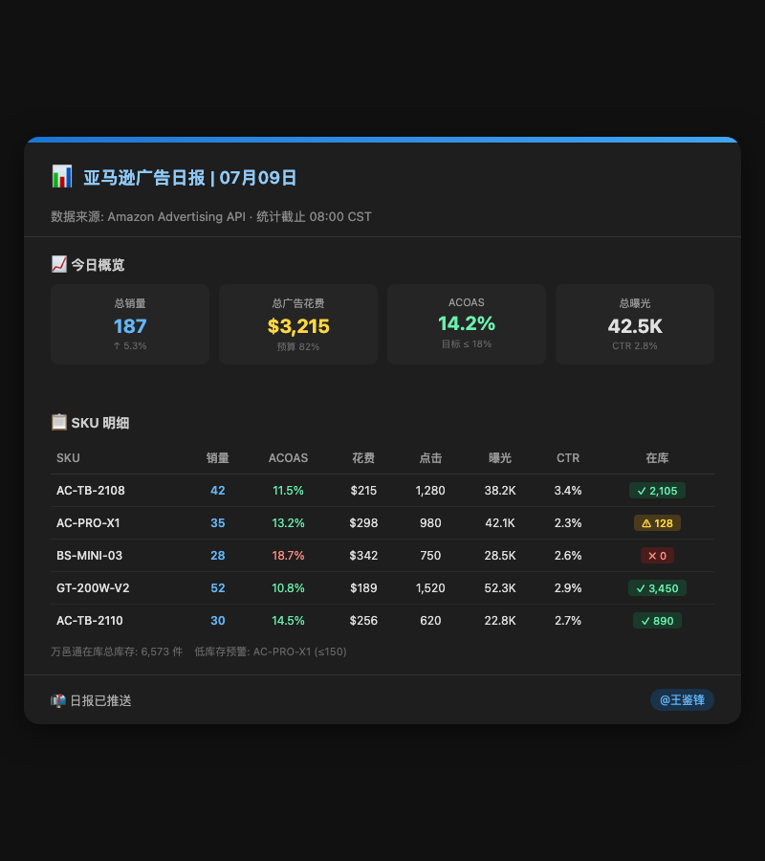Click the impressions value 38.2K
The image size is (765, 861).
500,491
